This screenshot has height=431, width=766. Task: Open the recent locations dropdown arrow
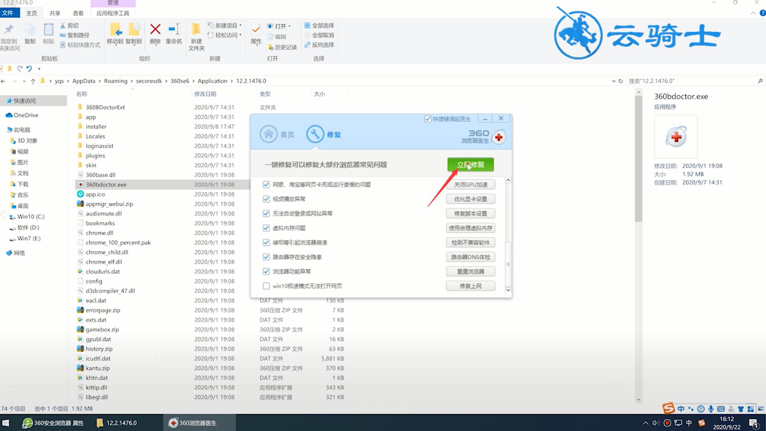24,81
